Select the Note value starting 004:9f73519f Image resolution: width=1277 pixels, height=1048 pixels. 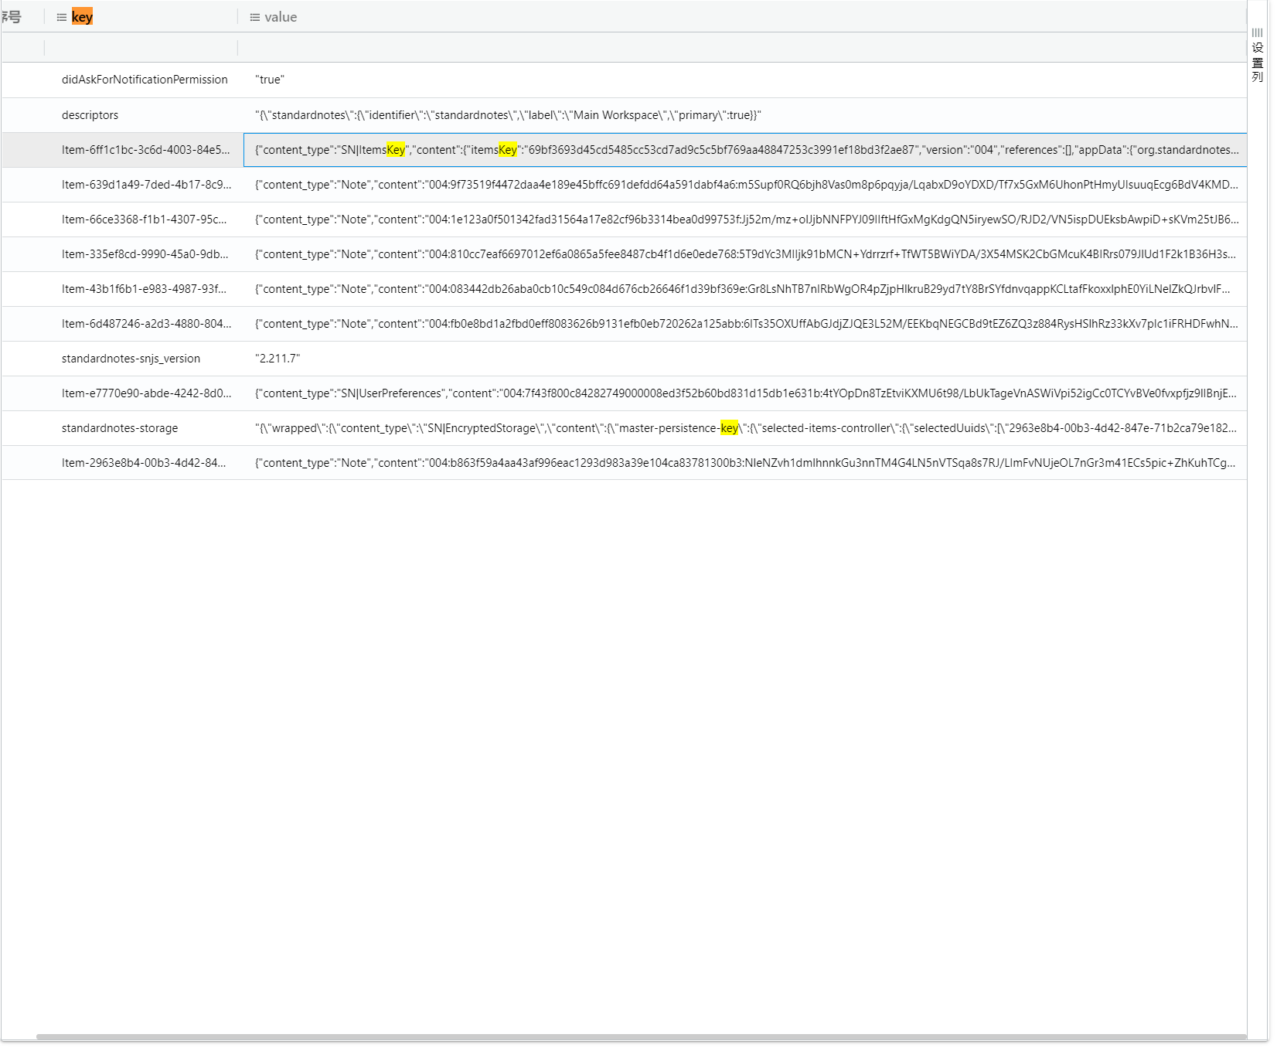click(x=744, y=185)
